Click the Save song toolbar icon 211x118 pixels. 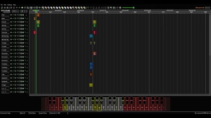coord(7,8)
